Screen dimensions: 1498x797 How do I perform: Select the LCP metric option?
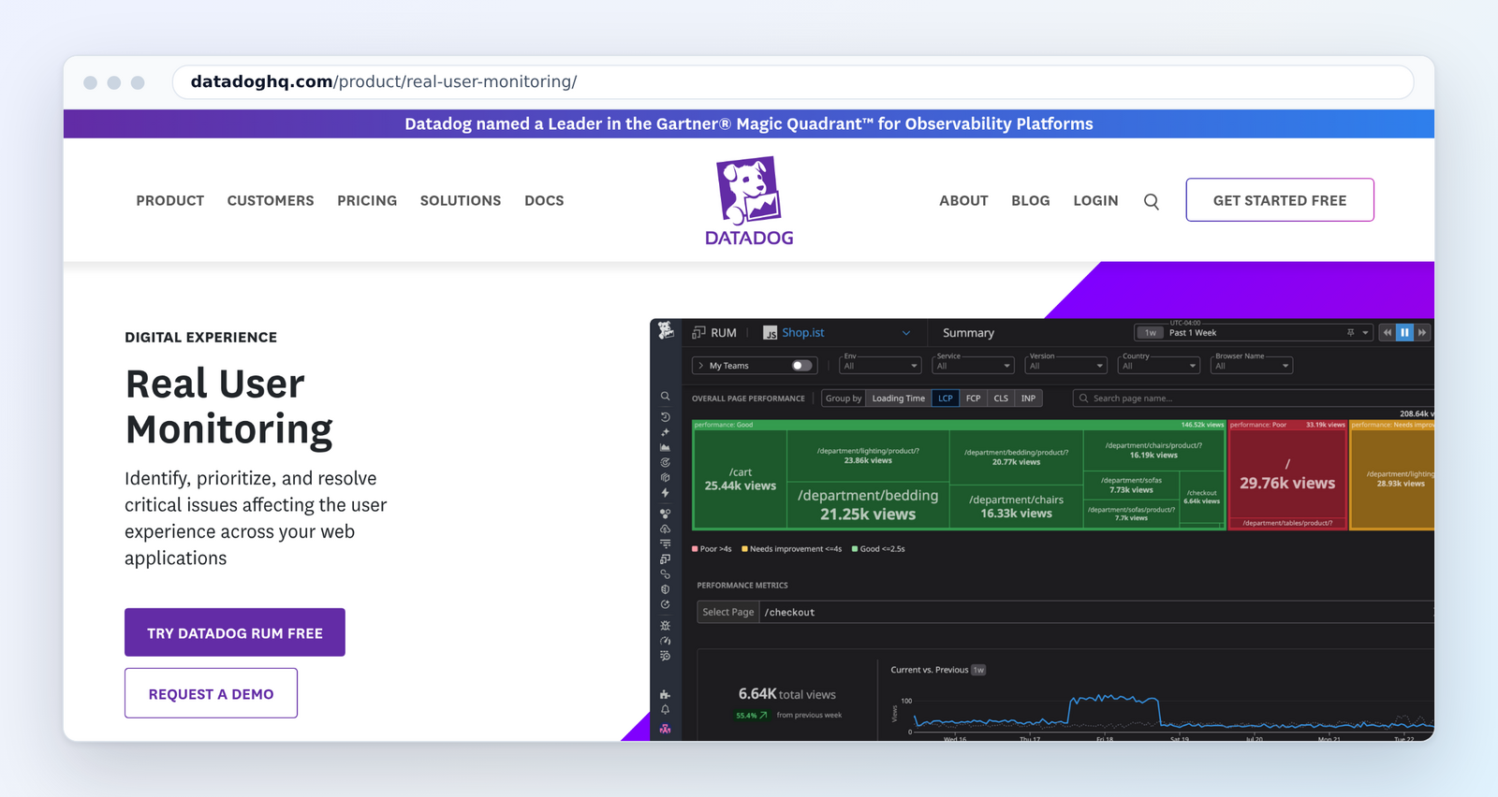[946, 398]
